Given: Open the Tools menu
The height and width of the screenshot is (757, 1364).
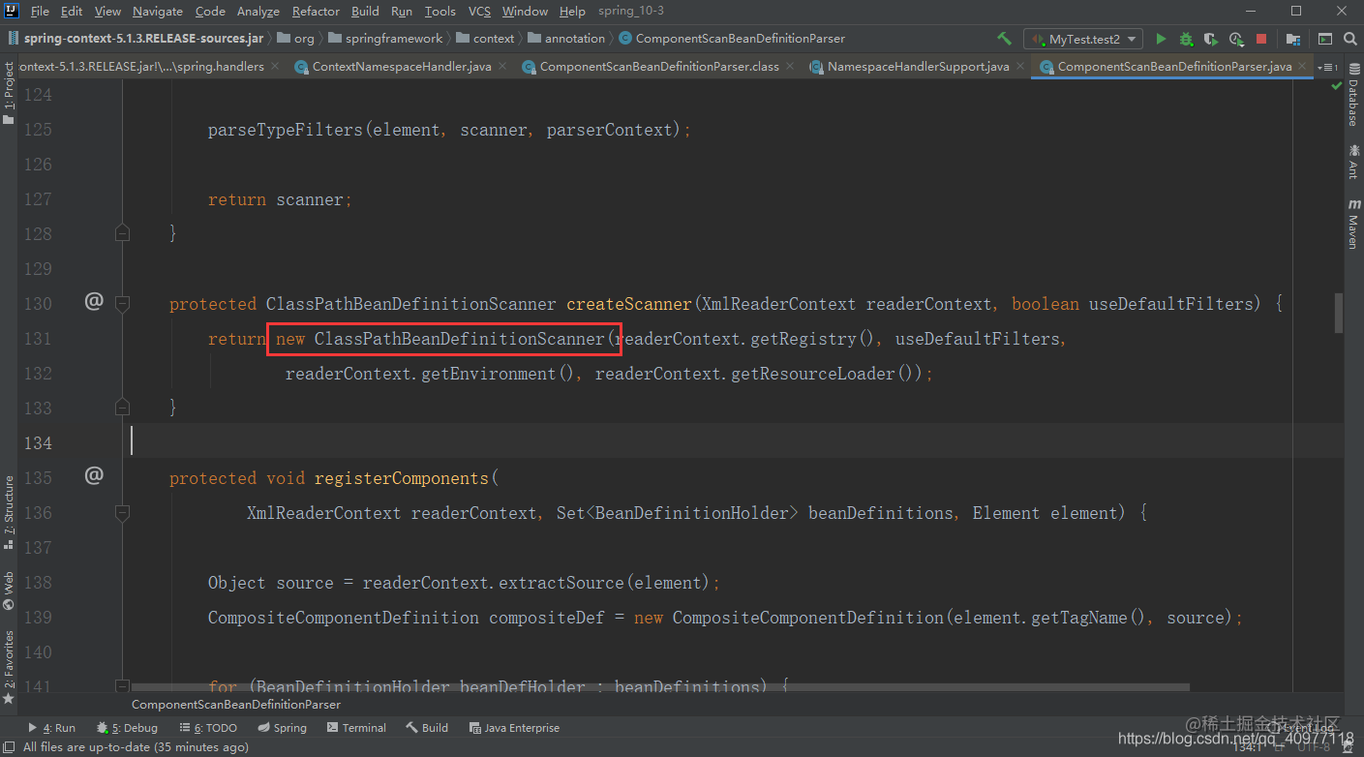Looking at the screenshot, I should [440, 11].
